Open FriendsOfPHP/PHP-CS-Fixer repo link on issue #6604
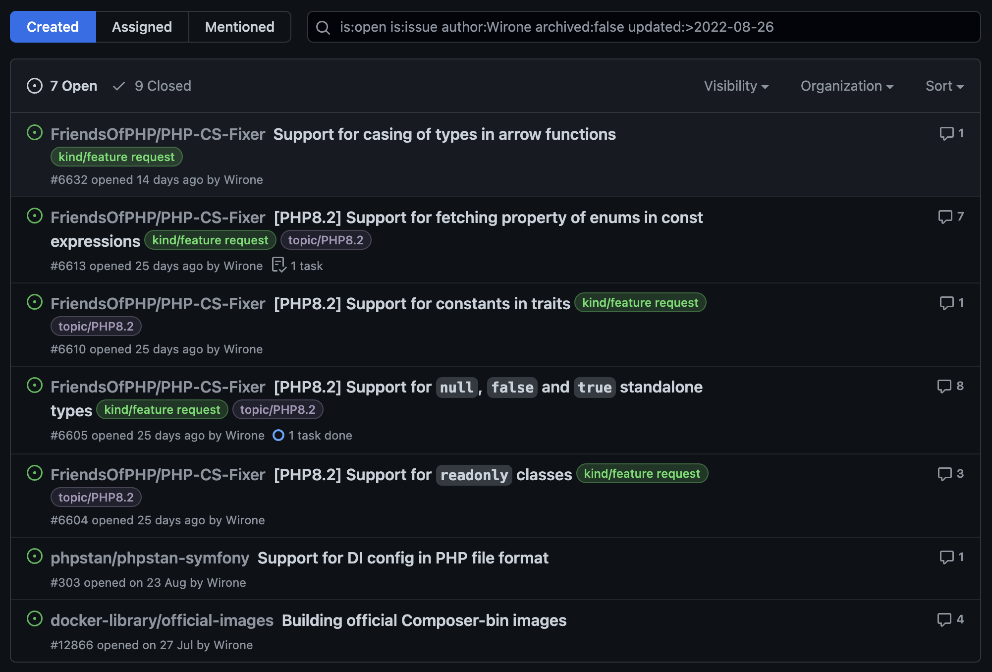Image resolution: width=992 pixels, height=672 pixels. pyautogui.click(x=158, y=475)
